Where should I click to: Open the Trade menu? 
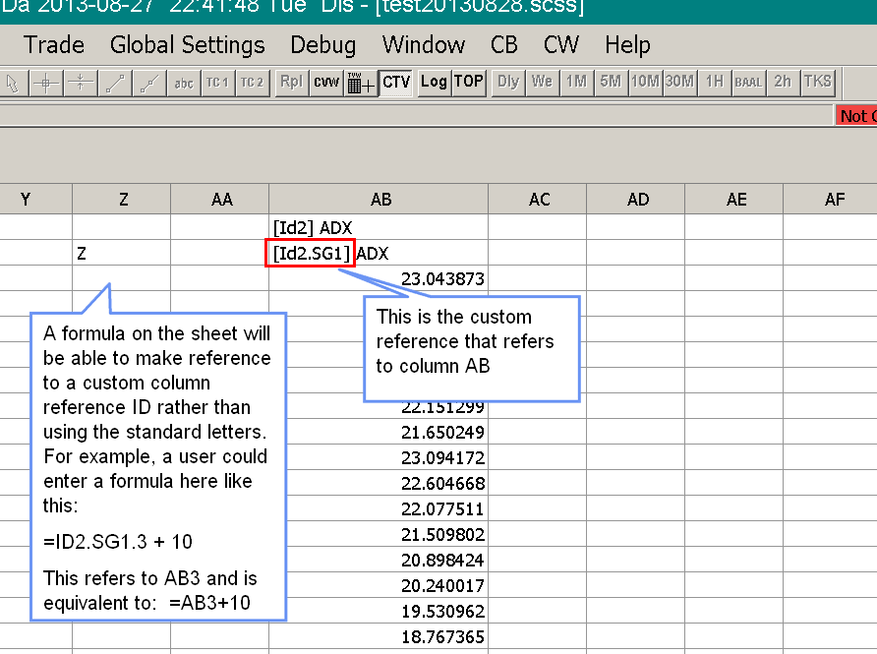coord(54,45)
